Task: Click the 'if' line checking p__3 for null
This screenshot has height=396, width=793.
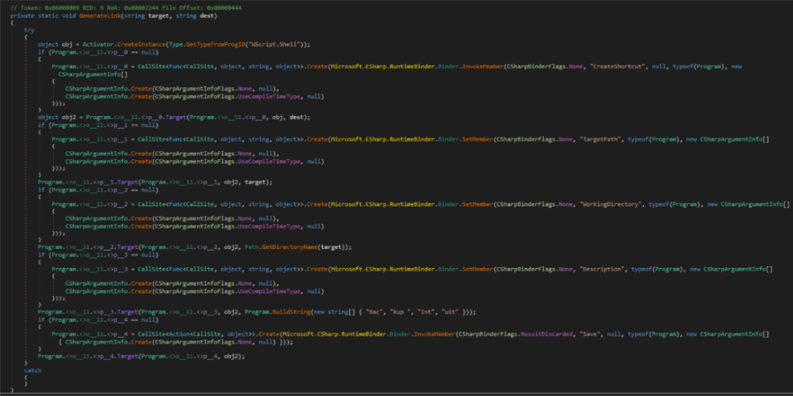Action: tap(98, 255)
